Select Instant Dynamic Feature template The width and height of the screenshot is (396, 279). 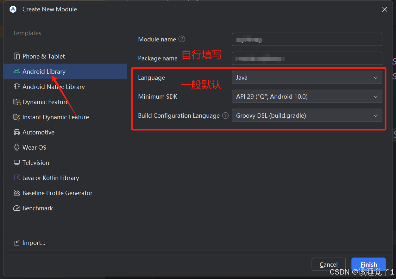pos(65,117)
